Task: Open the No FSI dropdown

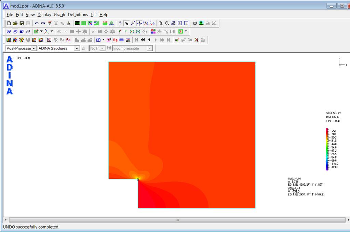Action: [x=102, y=48]
